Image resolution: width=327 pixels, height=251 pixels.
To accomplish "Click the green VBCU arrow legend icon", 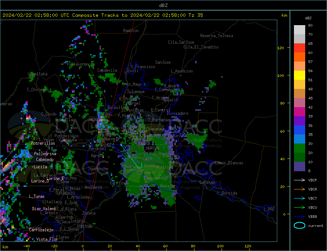I will click(299, 208).
